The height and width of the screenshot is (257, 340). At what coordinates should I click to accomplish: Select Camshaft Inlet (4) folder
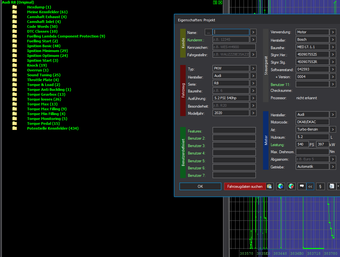click(44, 22)
